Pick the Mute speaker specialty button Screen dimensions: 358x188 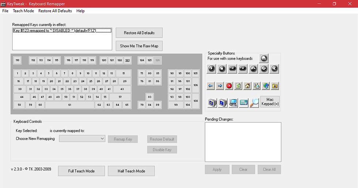pos(274,69)
